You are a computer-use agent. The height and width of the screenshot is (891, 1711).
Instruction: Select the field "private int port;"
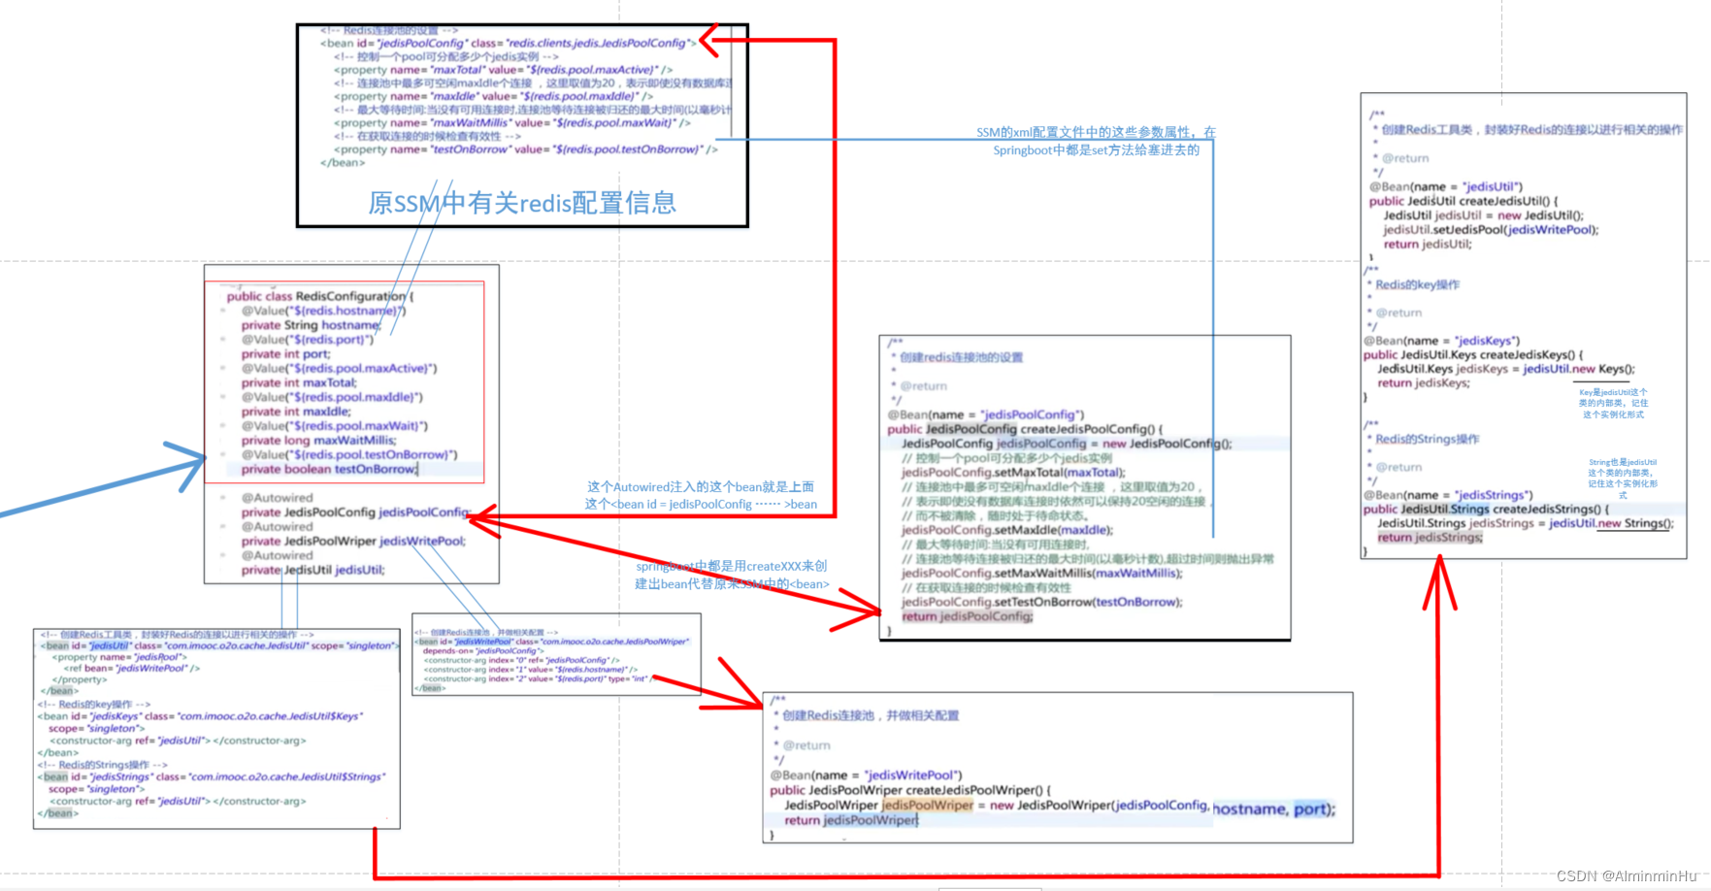pyautogui.click(x=285, y=354)
